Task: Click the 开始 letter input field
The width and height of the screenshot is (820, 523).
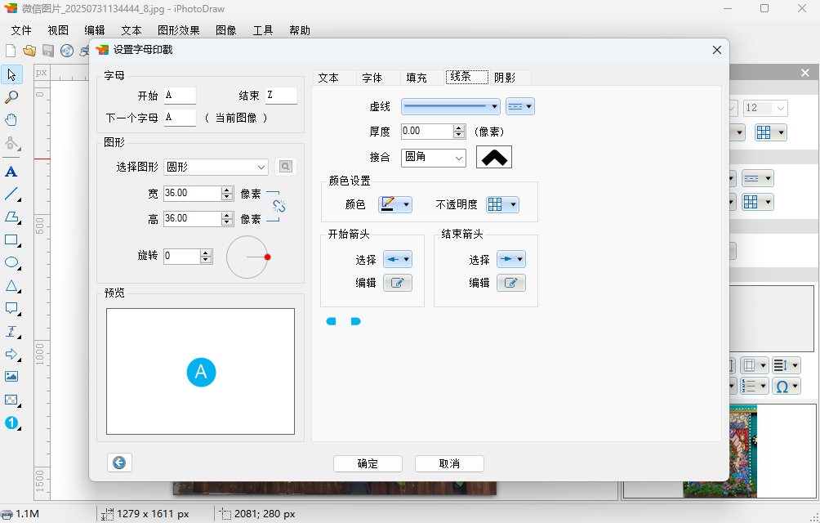Action: (180, 96)
